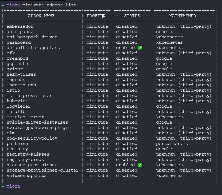This screenshot has width=222, height=195.
Task: Click the ambassador addon name
Action: [20, 26]
